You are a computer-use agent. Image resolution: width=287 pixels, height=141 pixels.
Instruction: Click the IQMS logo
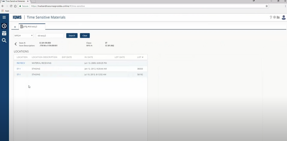click(x=17, y=17)
